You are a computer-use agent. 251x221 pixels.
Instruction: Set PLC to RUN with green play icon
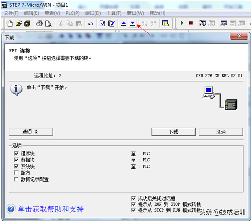[x=182, y=23]
